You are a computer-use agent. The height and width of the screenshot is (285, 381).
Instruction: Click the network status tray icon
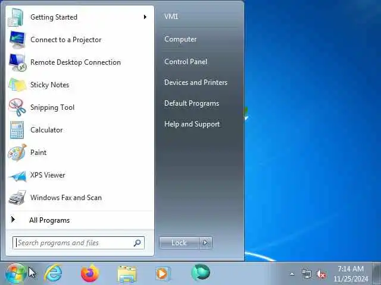pos(306,274)
